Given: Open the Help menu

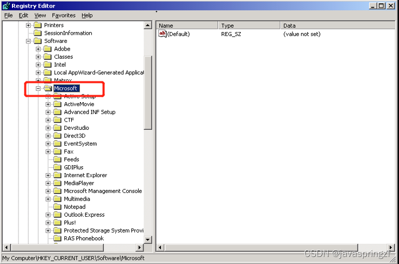Looking at the screenshot, I should [87, 16].
